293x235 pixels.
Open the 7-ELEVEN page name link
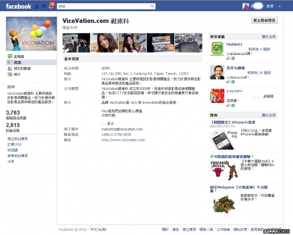(x=234, y=92)
